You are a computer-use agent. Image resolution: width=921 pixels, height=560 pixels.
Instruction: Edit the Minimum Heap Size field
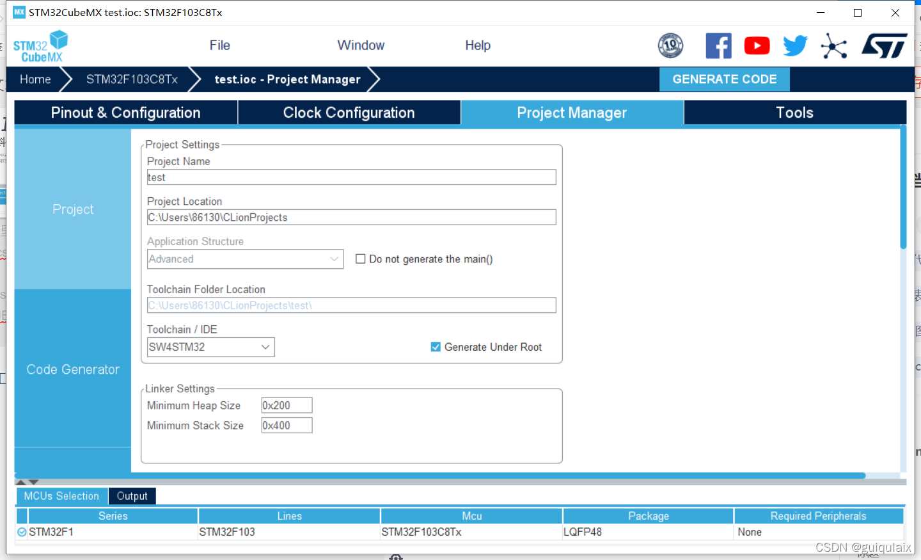tap(287, 405)
